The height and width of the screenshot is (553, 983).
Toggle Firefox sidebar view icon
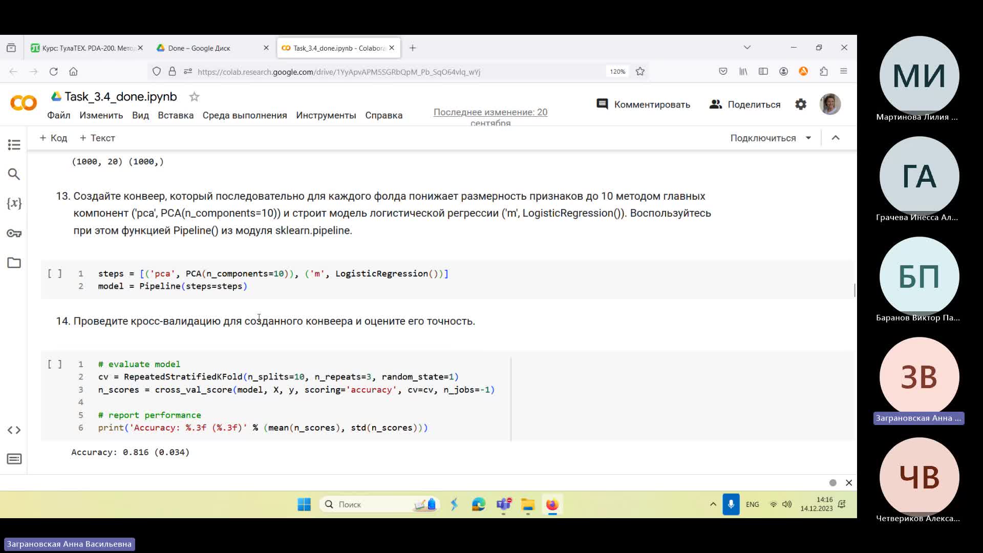763,72
